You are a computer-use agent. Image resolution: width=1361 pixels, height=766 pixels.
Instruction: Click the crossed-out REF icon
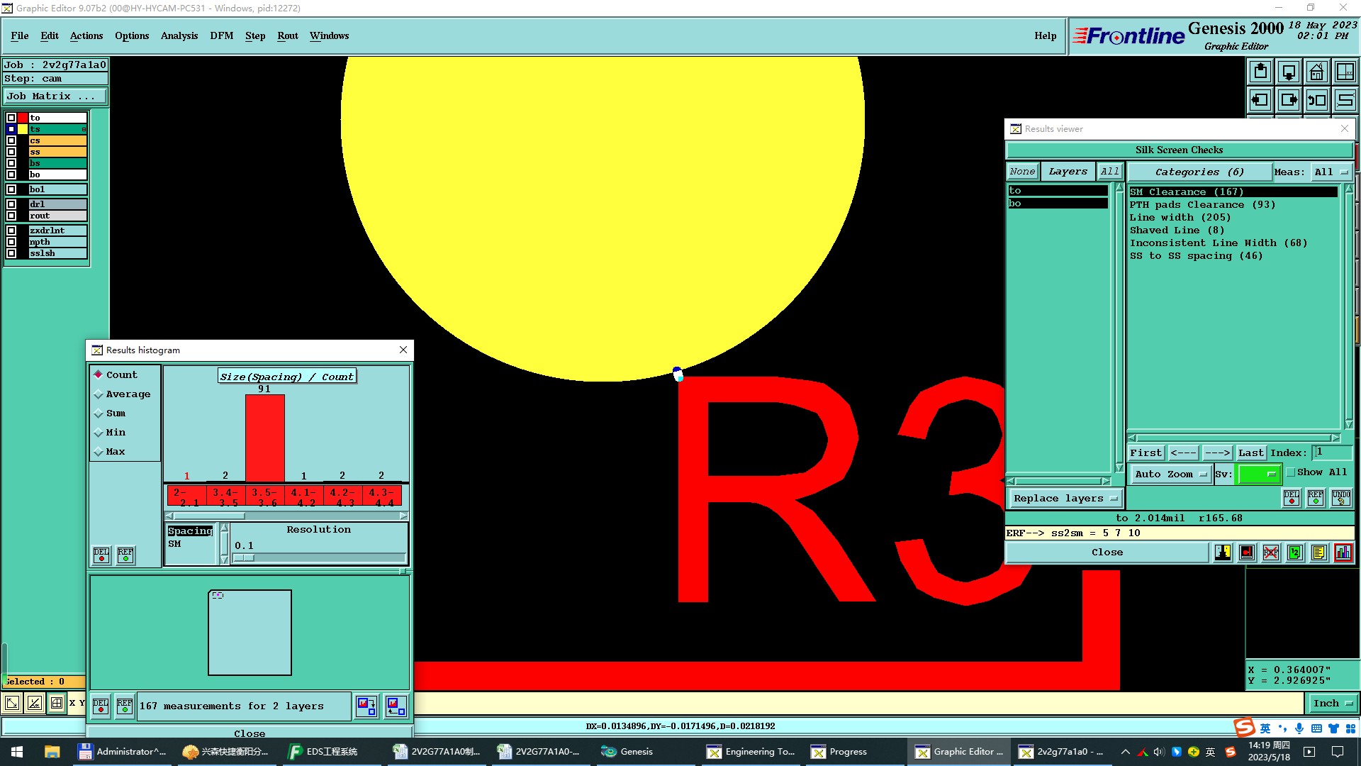(1271, 553)
